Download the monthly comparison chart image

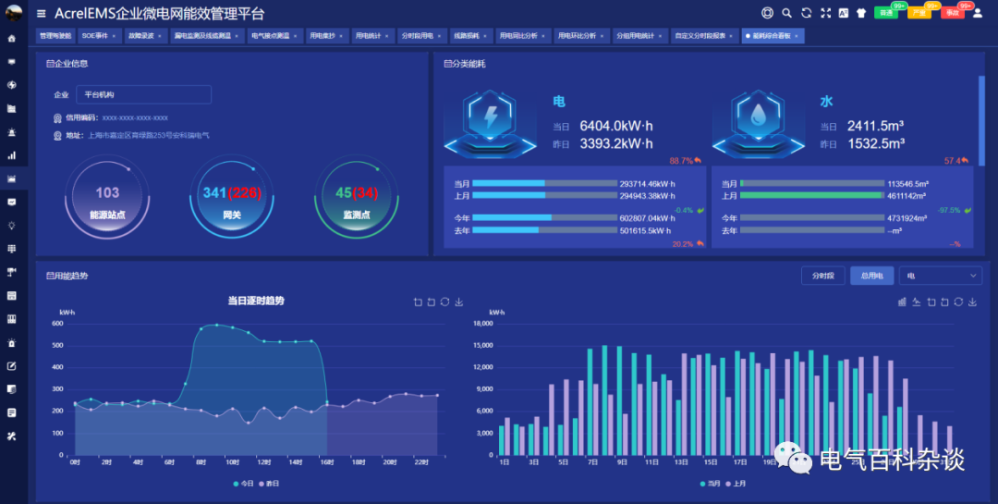coord(972,302)
